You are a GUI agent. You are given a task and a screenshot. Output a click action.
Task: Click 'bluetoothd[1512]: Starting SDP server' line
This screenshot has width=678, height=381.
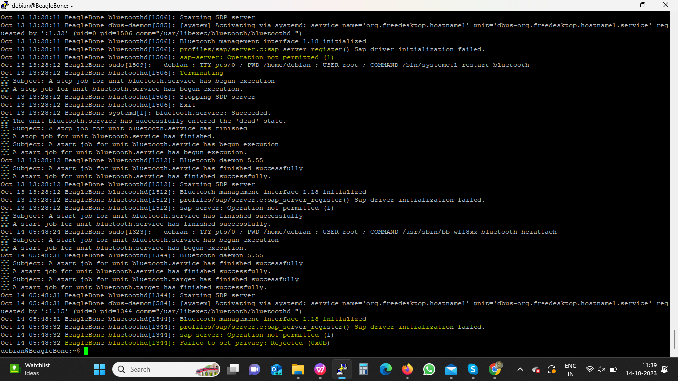tap(128, 184)
